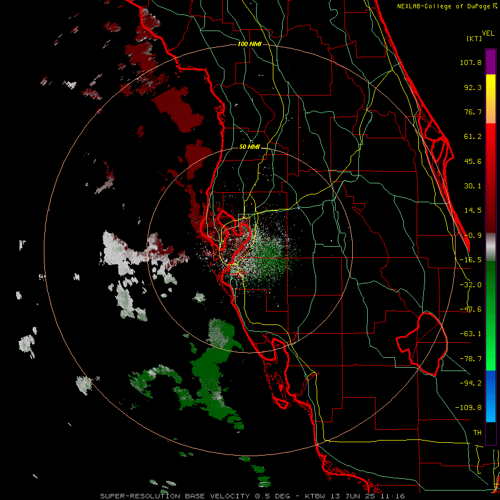Select the -16.5 scale value
Image resolution: width=500 pixels, height=500 pixels.
tap(471, 260)
